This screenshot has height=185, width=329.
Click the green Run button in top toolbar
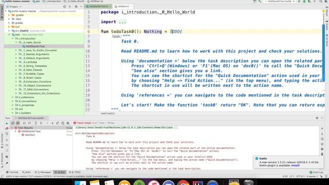[x=299, y=2]
